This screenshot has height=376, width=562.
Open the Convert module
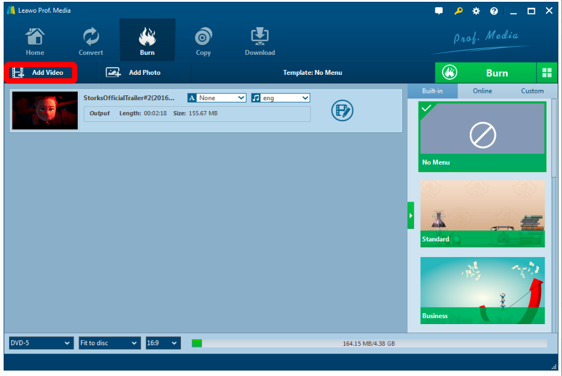coord(90,41)
